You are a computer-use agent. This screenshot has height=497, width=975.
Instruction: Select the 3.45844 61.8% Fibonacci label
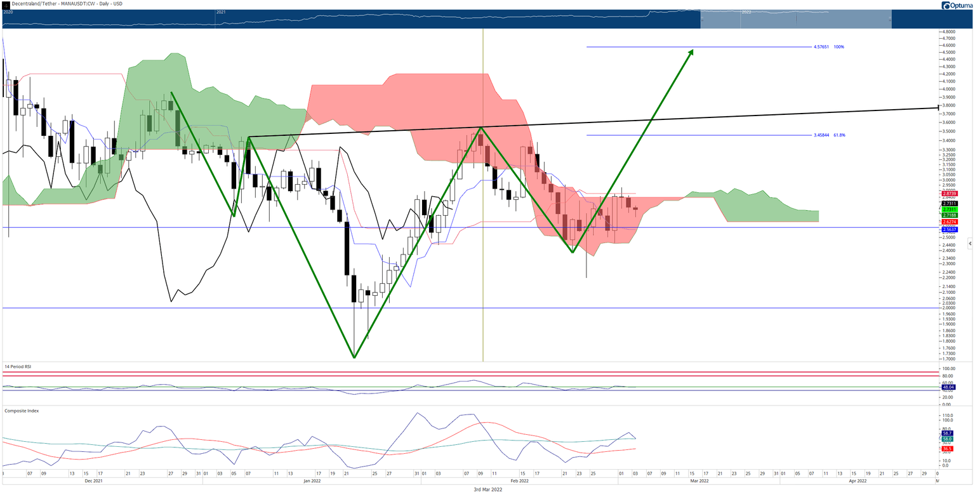coord(829,135)
